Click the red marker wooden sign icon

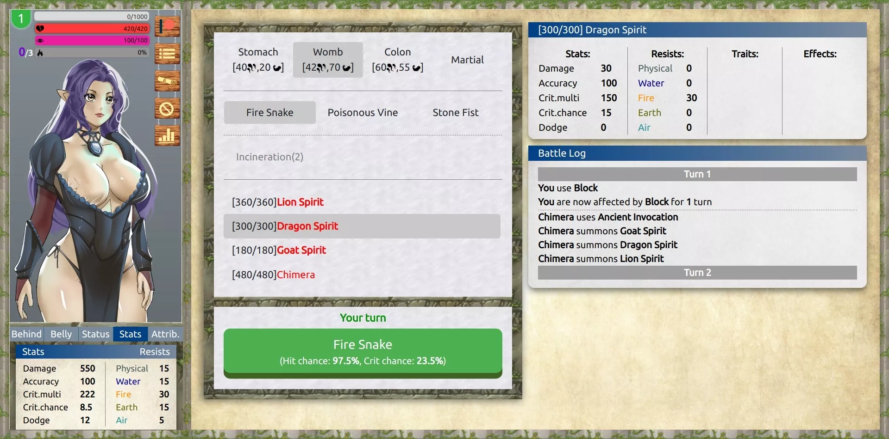[x=167, y=26]
